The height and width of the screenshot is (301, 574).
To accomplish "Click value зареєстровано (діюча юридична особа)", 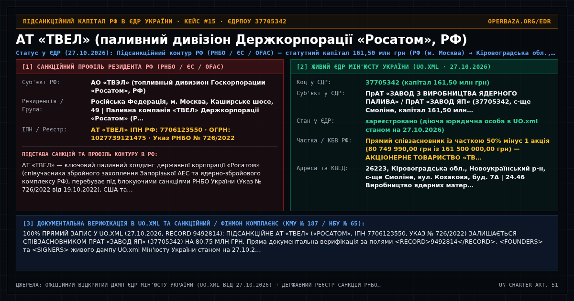I will (452, 126).
